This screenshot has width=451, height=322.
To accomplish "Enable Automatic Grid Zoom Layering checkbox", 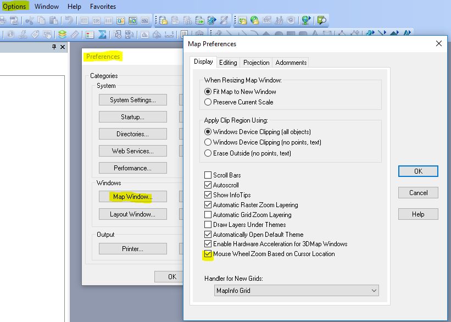I will pyautogui.click(x=208, y=215).
